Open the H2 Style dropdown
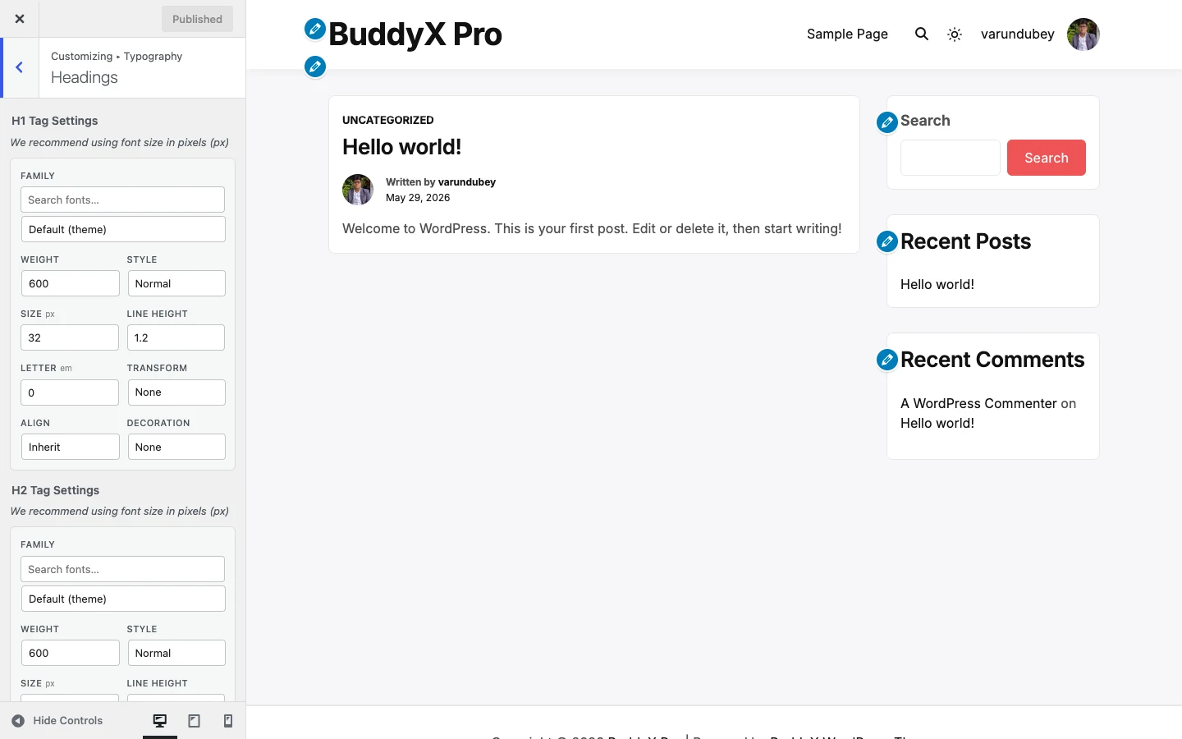This screenshot has width=1182, height=739. pyautogui.click(x=176, y=653)
